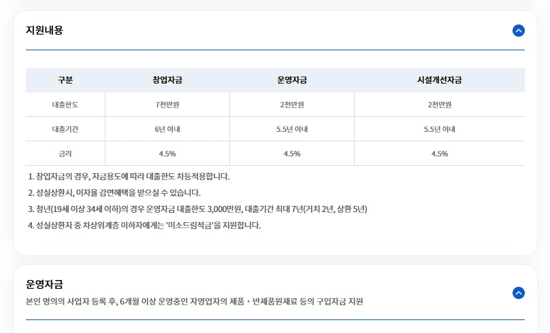The width and height of the screenshot is (550, 333).
Task: Click 5.5년 이내 under the 시설개선자금 column
Action: pyautogui.click(x=439, y=129)
